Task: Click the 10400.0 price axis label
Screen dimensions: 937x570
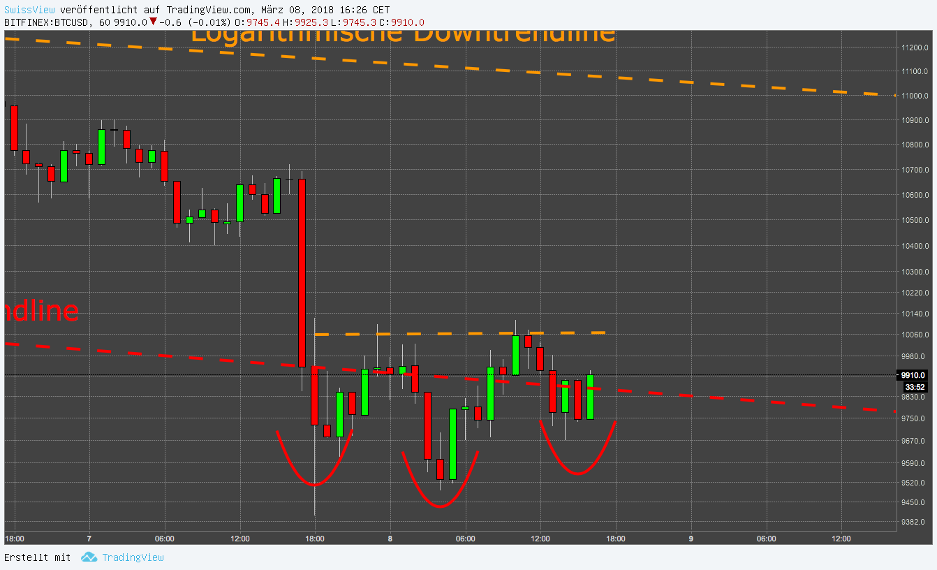Action: point(915,246)
